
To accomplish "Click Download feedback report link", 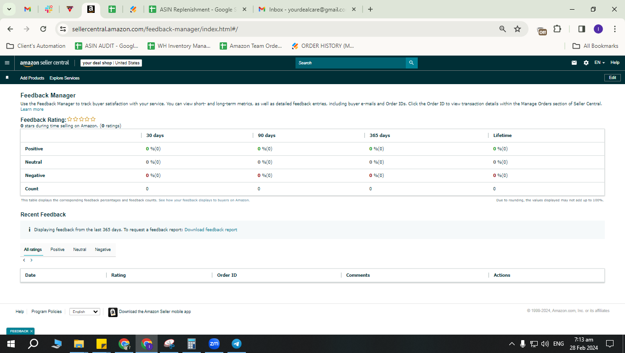I will [x=211, y=230].
